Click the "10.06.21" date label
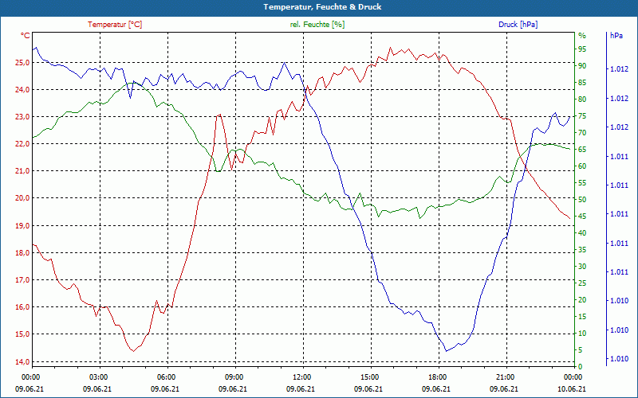The width and height of the screenshot is (638, 398). (572, 388)
